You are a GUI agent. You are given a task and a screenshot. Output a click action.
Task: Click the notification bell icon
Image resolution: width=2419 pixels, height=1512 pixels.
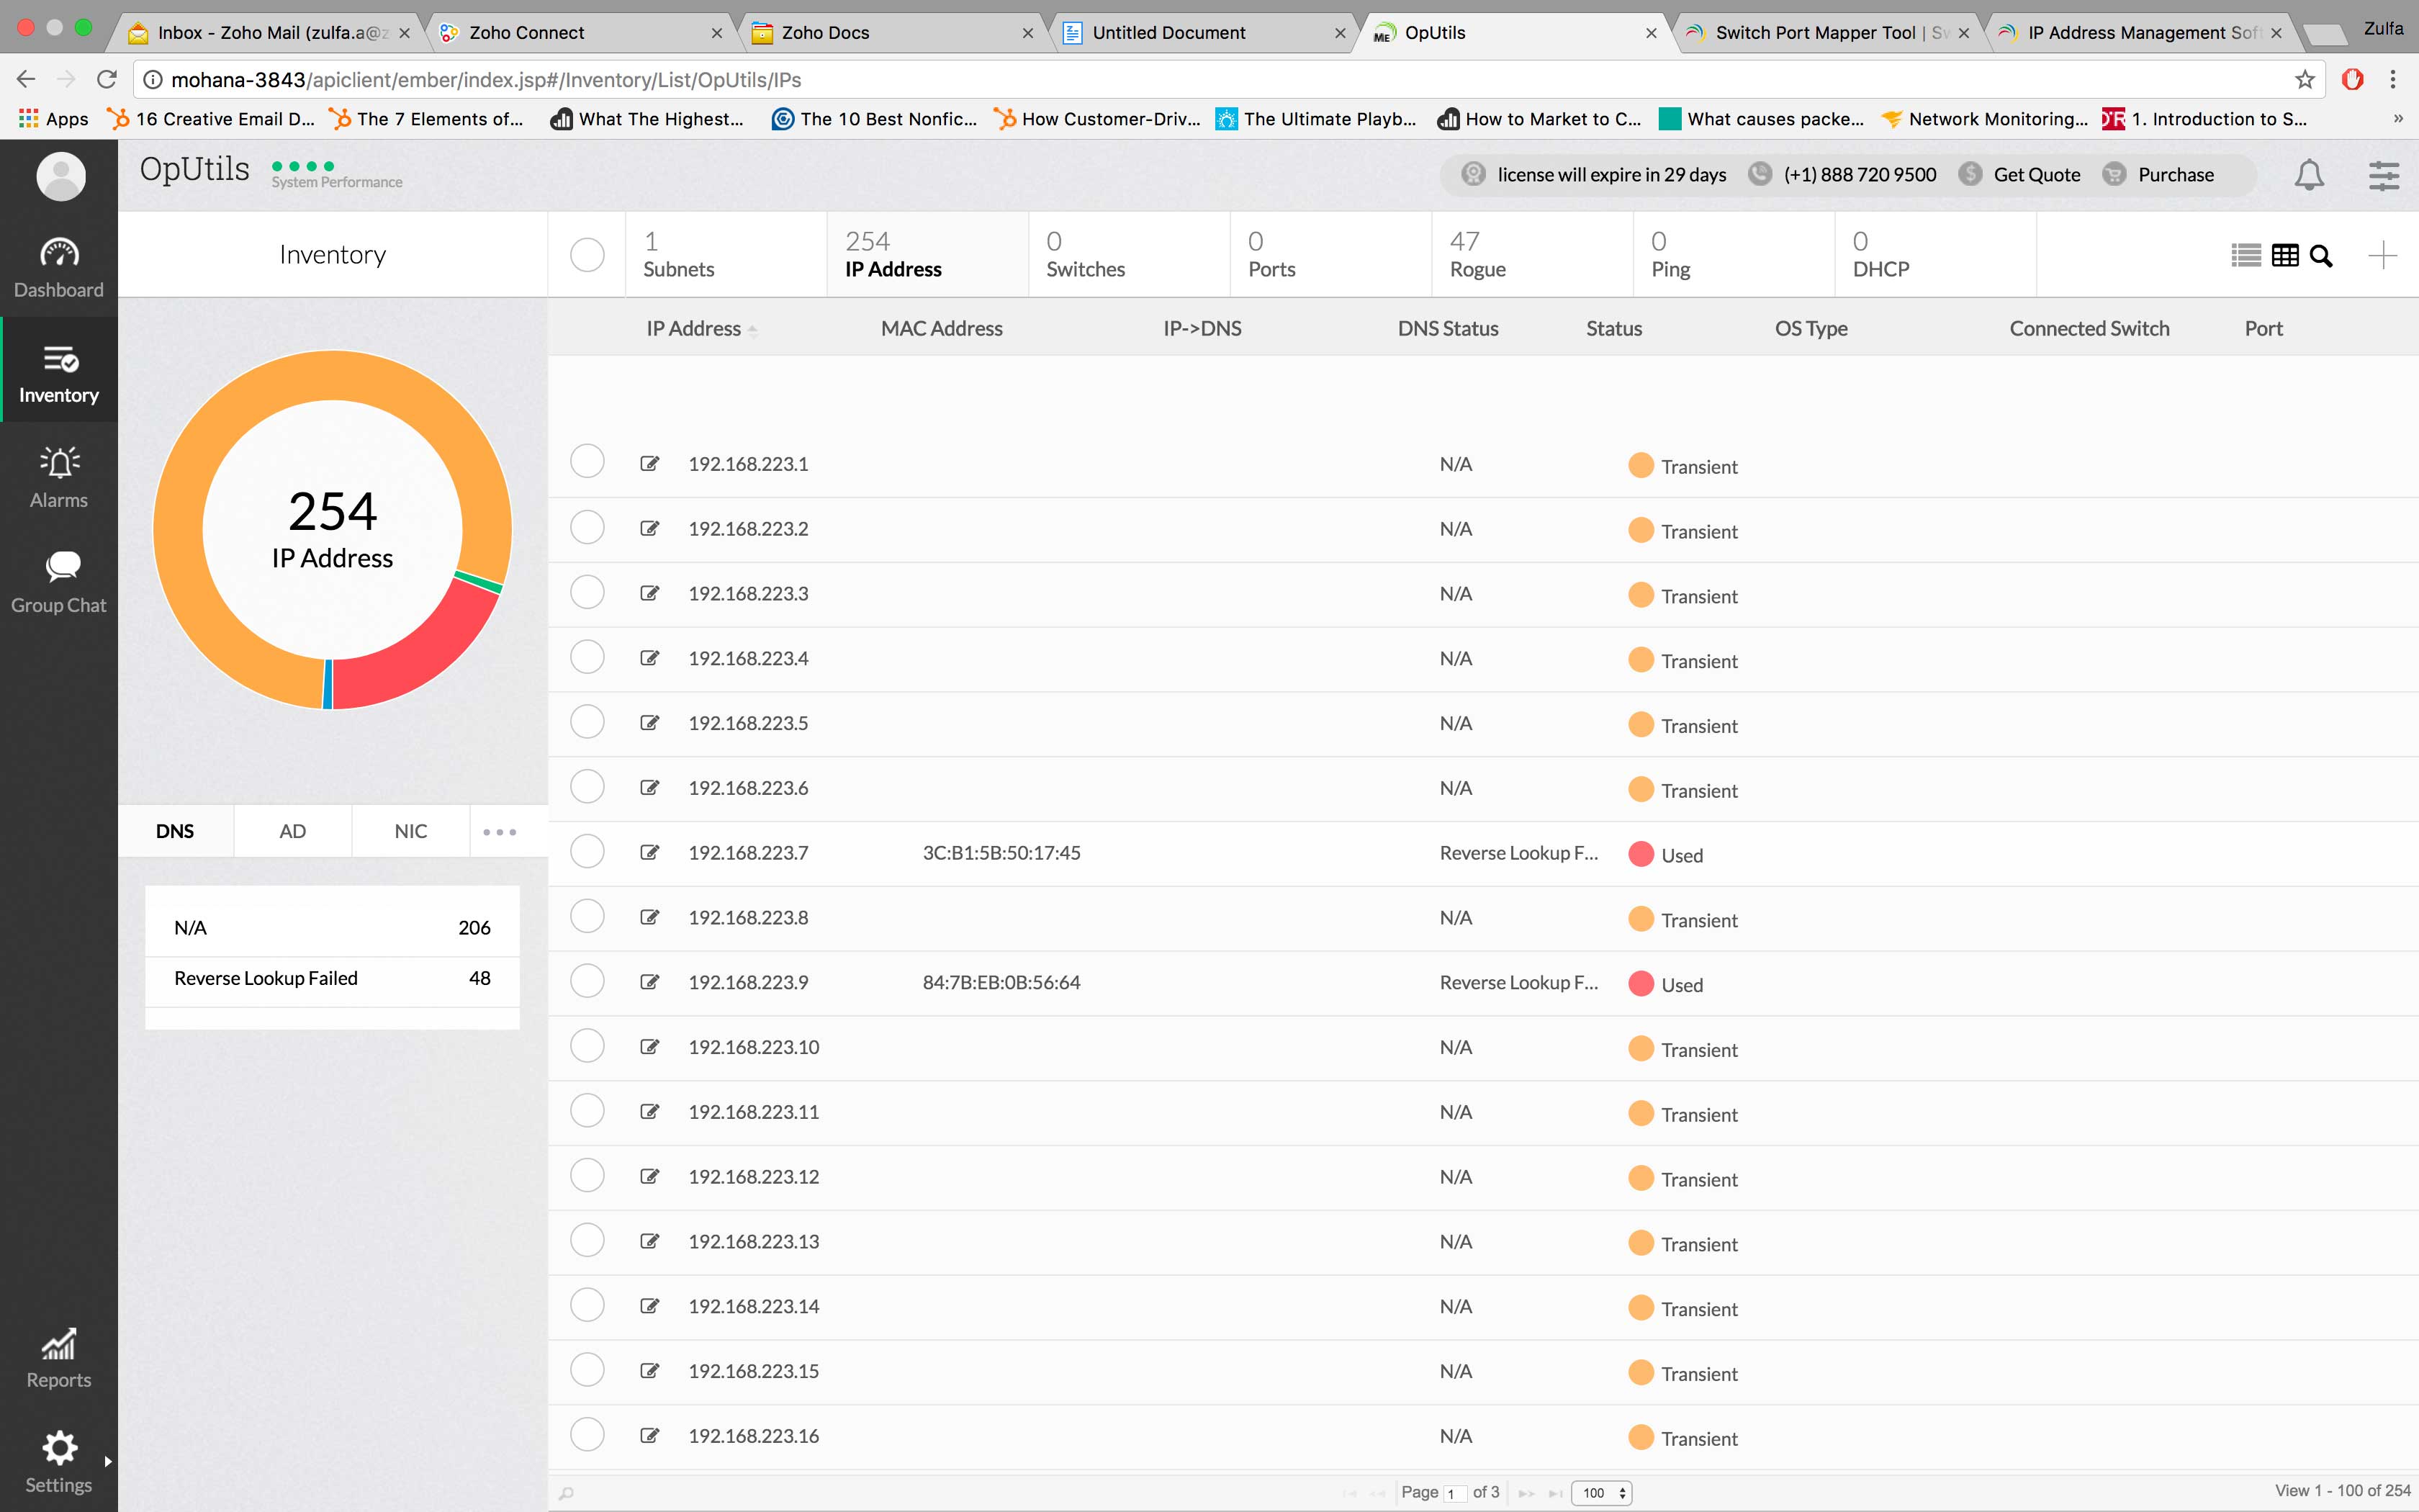(x=2308, y=175)
